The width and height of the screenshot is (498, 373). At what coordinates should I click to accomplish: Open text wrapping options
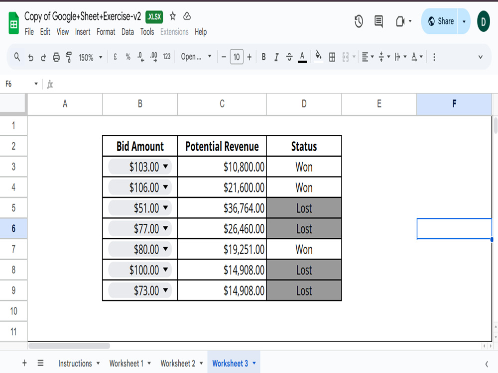(400, 57)
